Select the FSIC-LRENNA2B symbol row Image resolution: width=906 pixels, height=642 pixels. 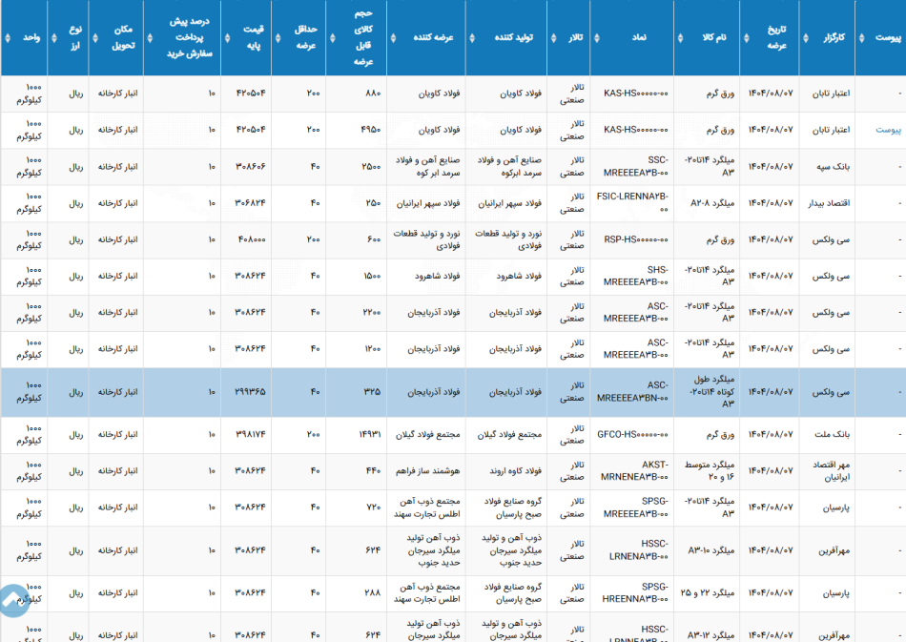click(x=453, y=203)
